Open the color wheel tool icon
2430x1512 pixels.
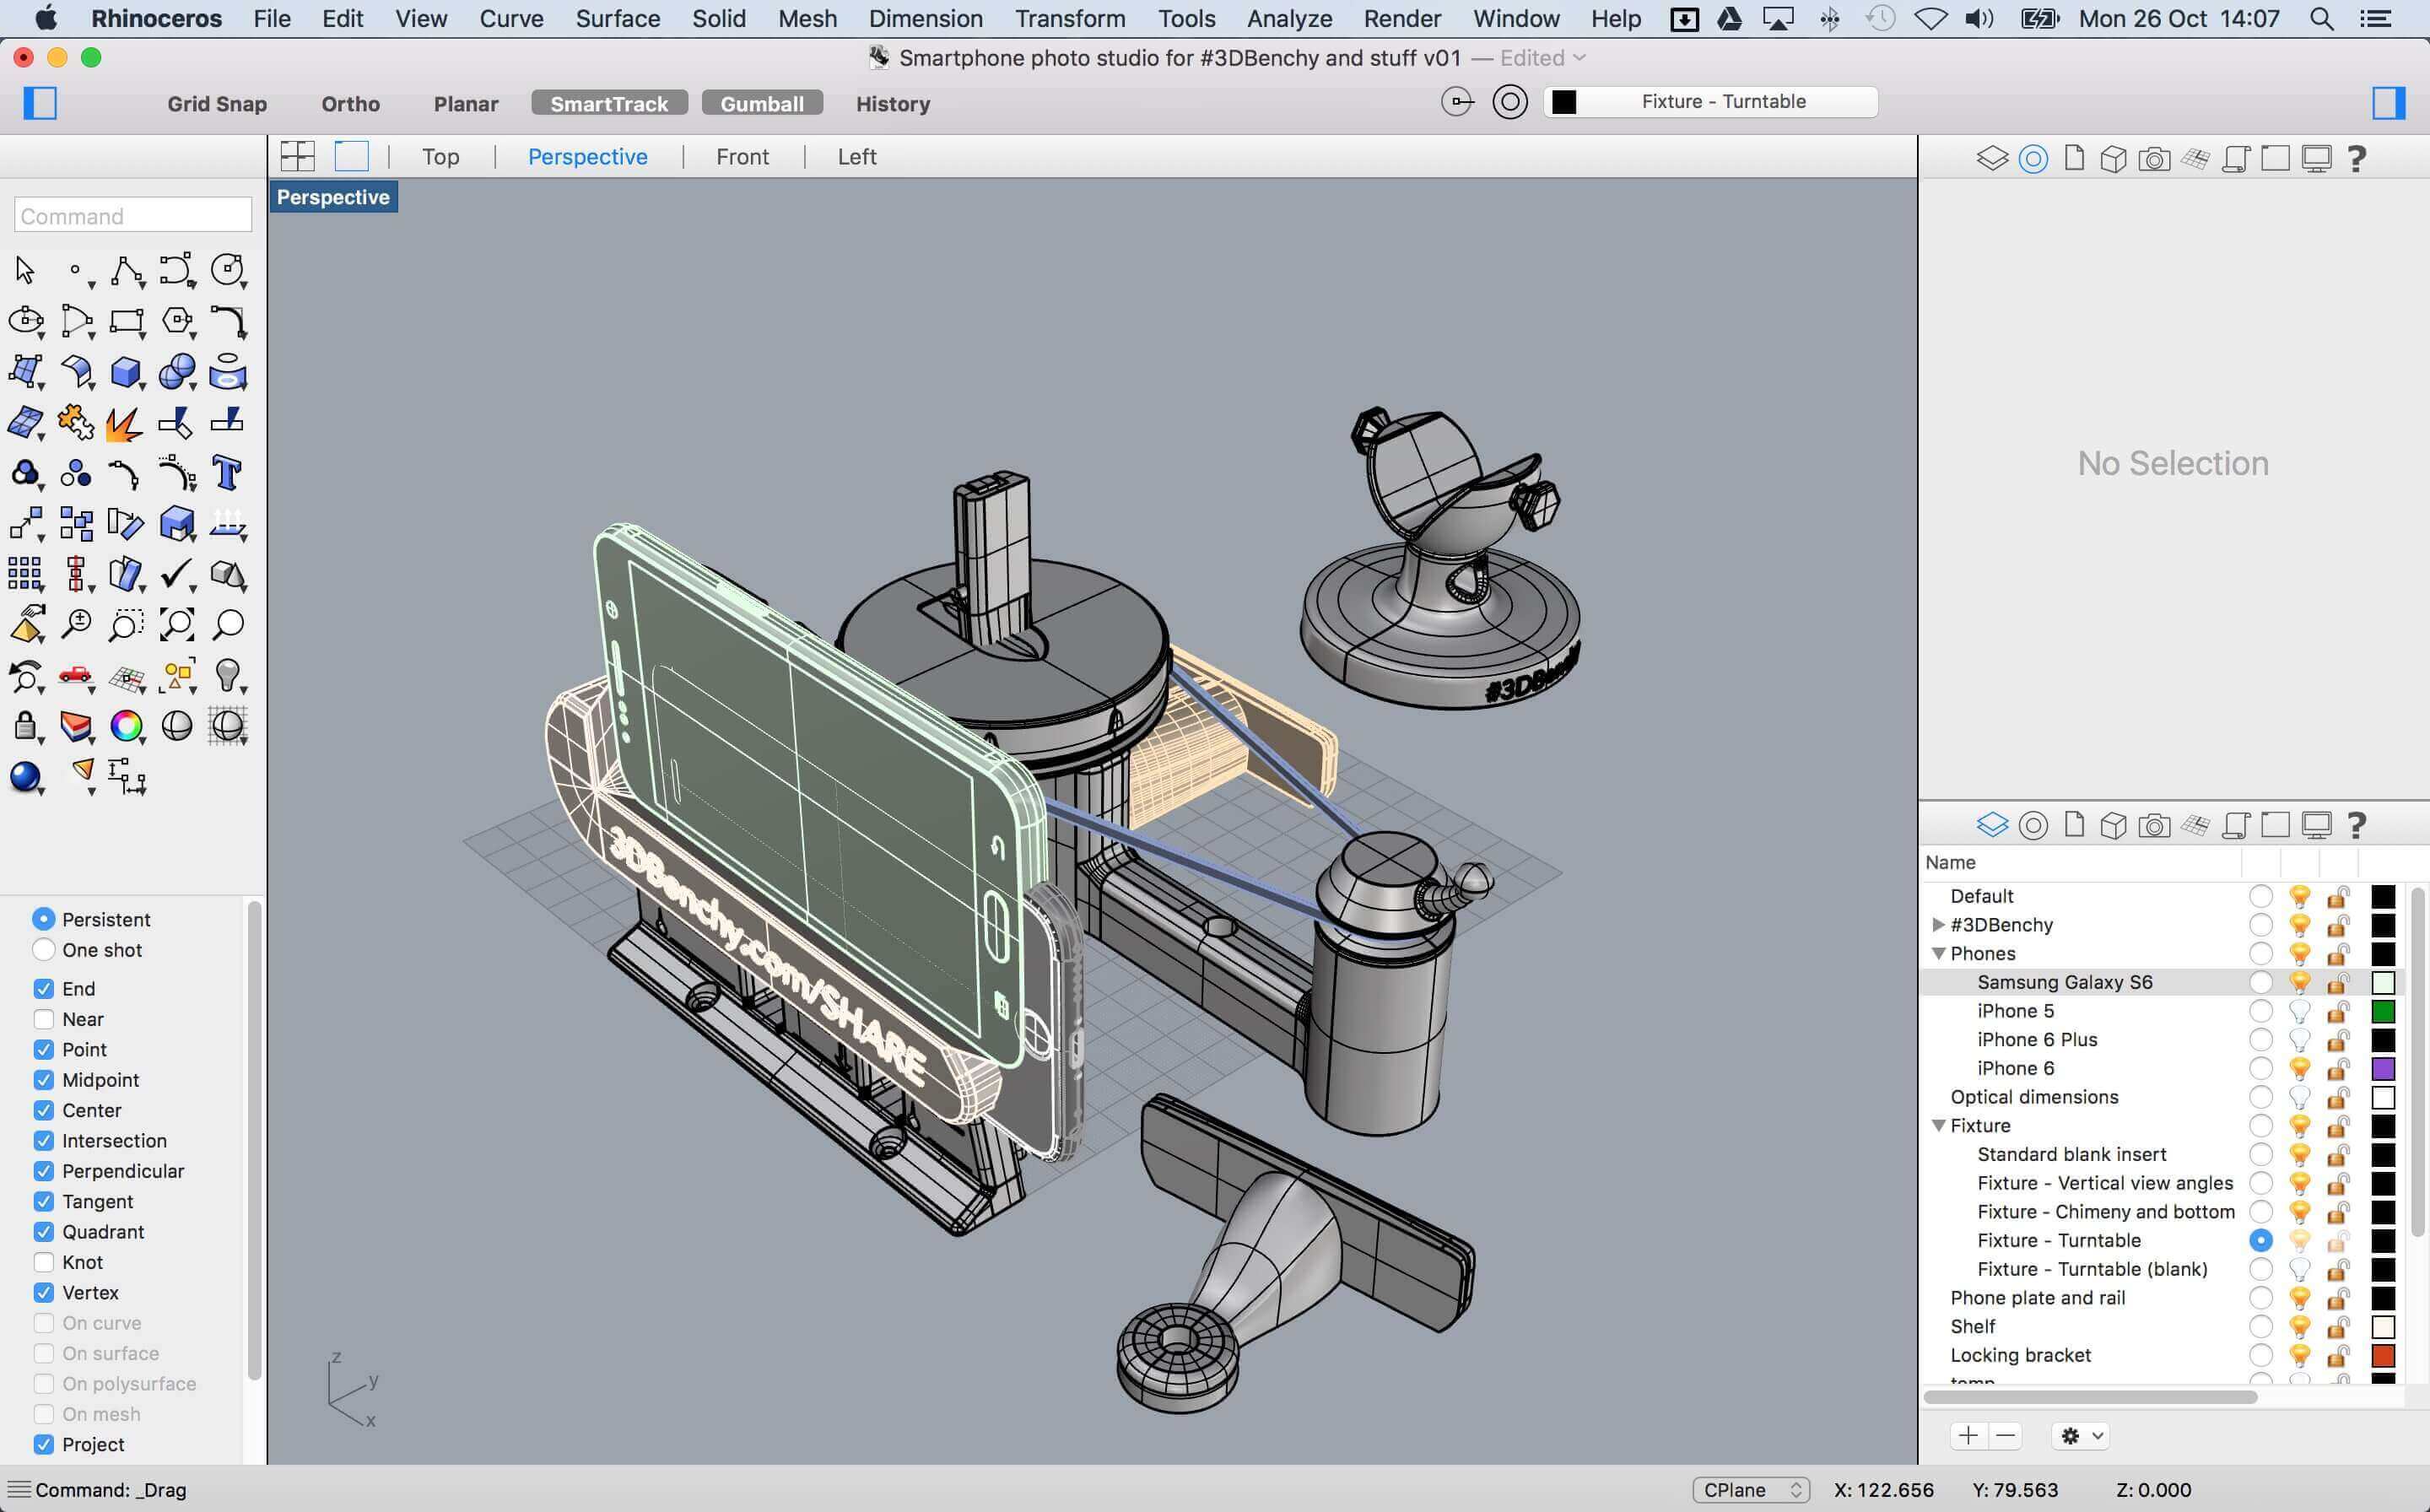[126, 726]
